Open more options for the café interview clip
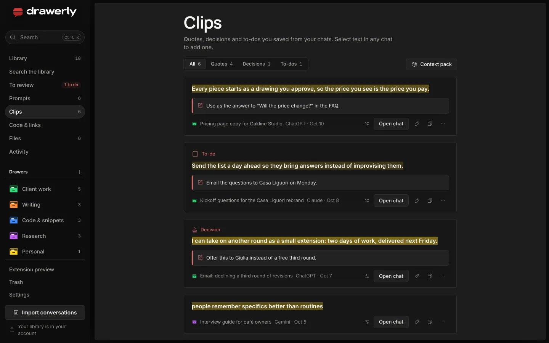The width and height of the screenshot is (549, 343). pos(443,322)
